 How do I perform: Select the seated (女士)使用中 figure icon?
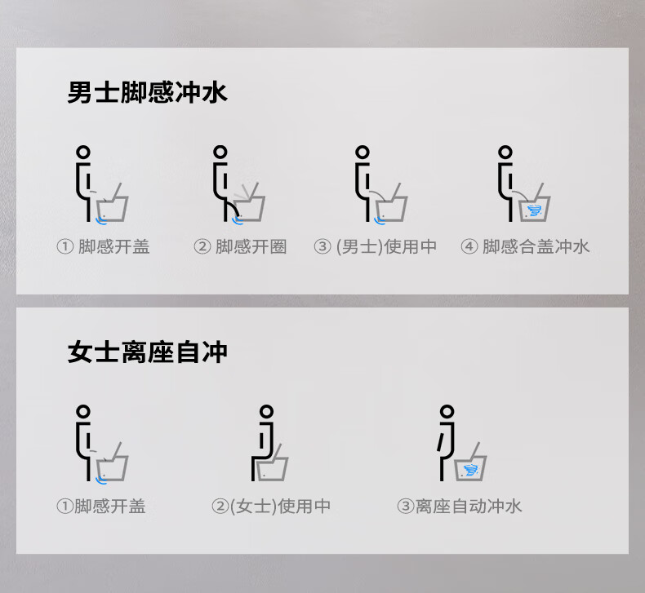click(x=270, y=444)
